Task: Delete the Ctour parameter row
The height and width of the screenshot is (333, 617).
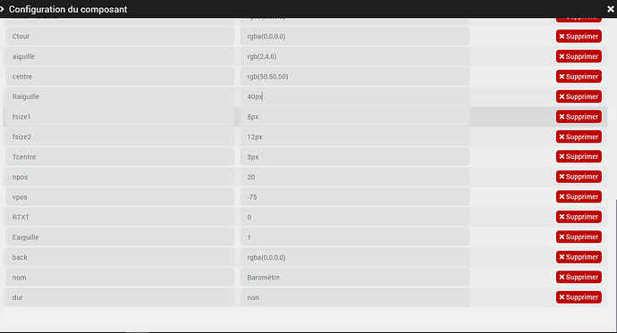Action: [x=579, y=37]
